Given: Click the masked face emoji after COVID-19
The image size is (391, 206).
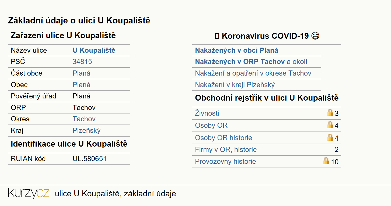Looking at the screenshot, I should pyautogui.click(x=315, y=36).
